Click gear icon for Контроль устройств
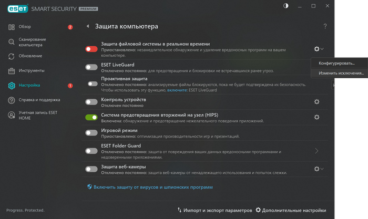The image size is (368, 219). pos(316,102)
